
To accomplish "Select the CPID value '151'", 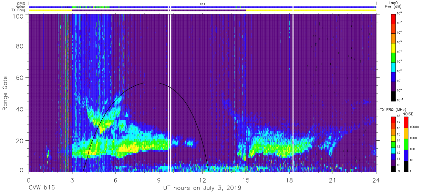I will (203, 3).
